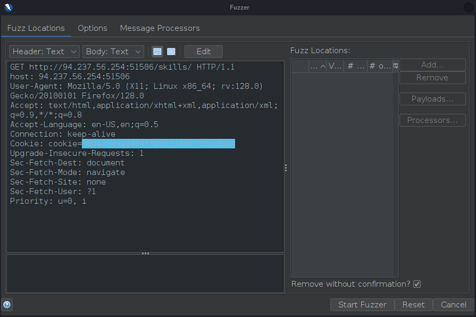
Task: Open the table column chooser icon
Action: click(395, 66)
